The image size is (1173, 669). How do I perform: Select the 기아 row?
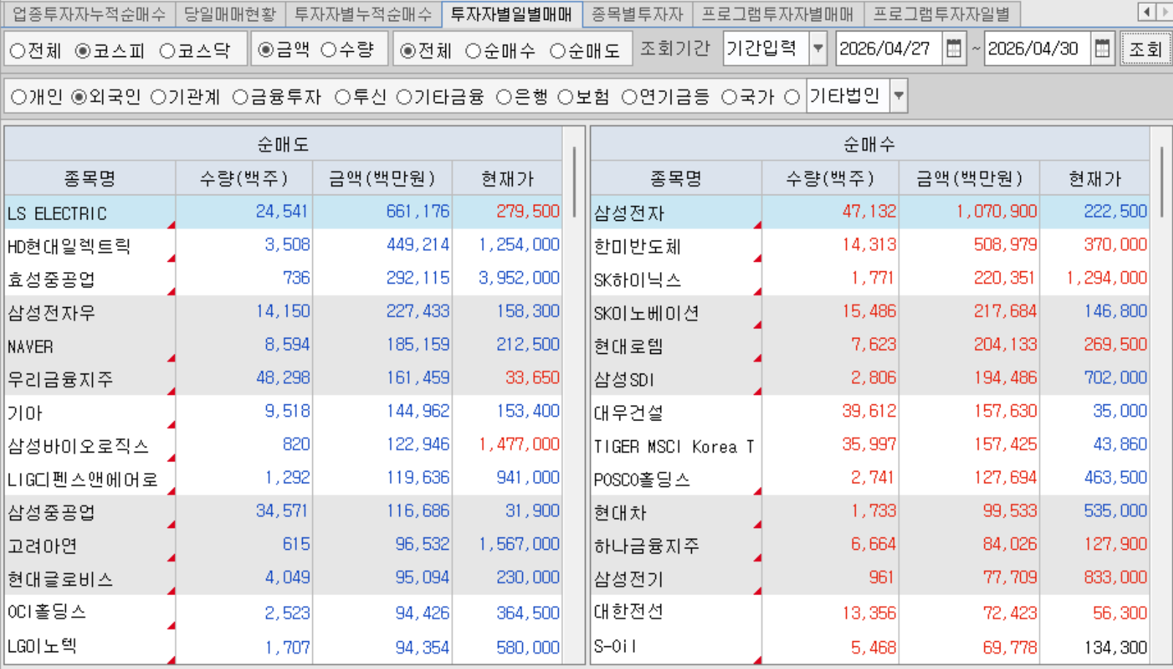pyautogui.click(x=283, y=412)
